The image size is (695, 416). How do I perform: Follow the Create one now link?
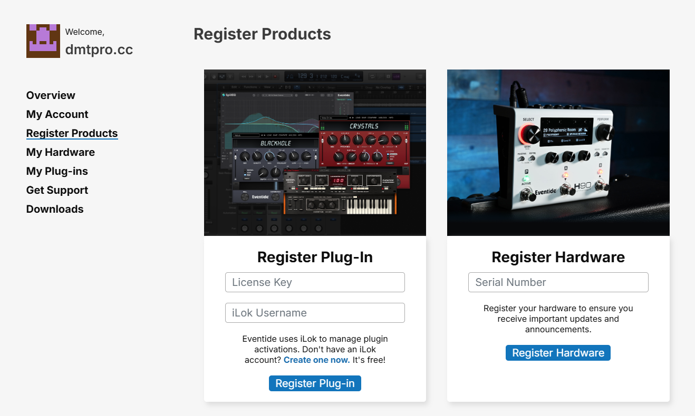(316, 360)
